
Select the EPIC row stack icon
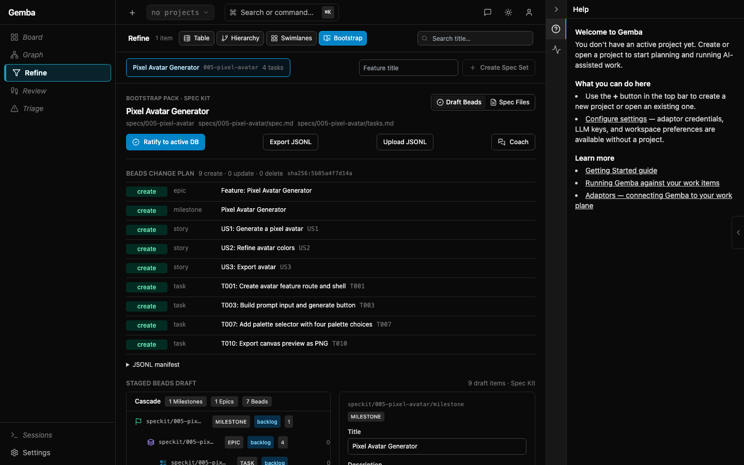pos(151,442)
